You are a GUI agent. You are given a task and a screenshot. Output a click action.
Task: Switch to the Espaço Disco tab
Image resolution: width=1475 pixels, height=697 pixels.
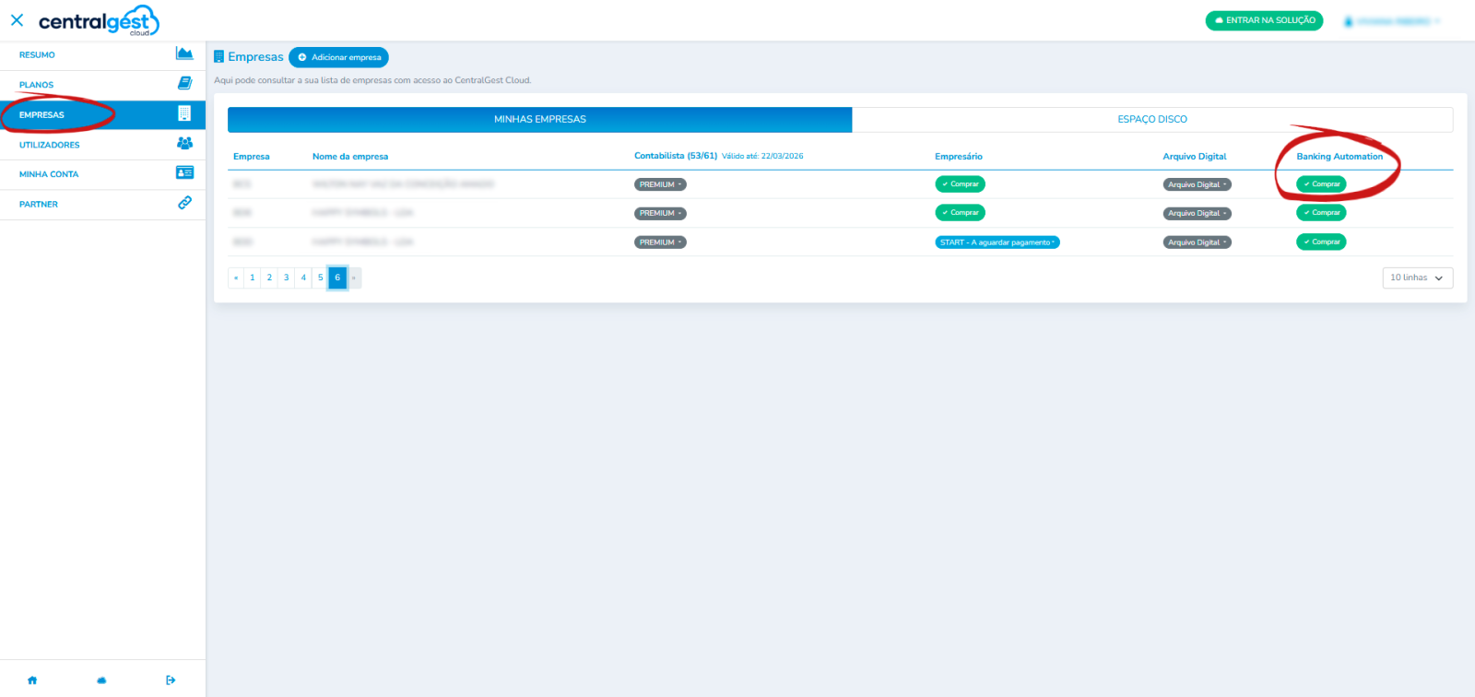click(1151, 119)
